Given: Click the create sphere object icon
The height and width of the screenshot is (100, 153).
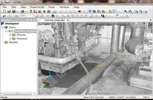Looking at the screenshot, I should (x=136, y=11).
